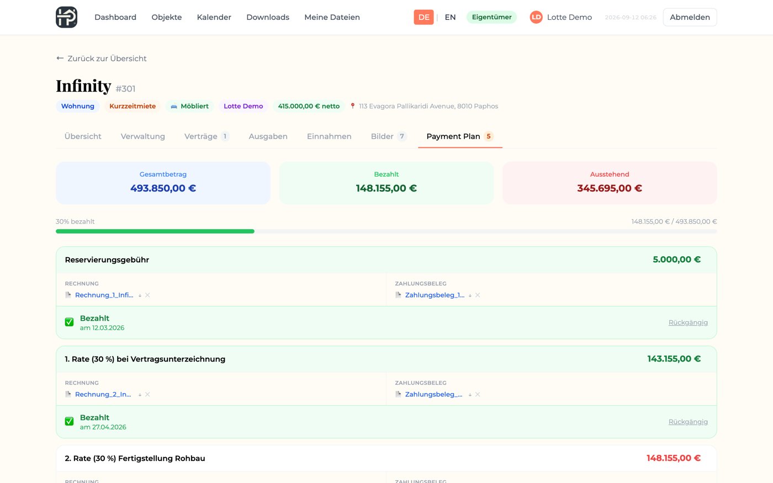Download the 1. Rate Zahlungsbeleg file via arrow
The image size is (773, 483).
[x=470, y=395]
